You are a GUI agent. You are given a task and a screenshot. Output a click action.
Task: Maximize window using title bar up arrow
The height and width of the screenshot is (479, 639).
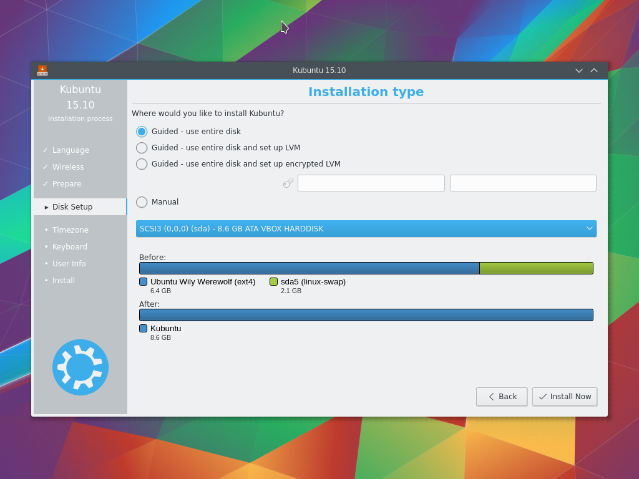point(594,70)
